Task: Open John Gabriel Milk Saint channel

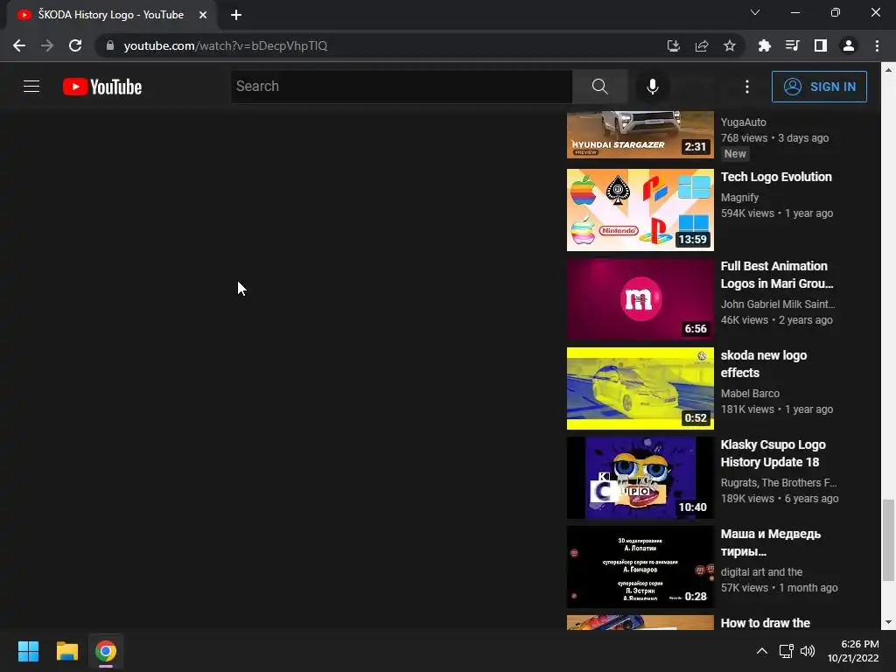Action: click(x=778, y=304)
